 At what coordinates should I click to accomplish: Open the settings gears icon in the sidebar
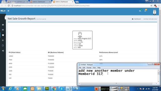3,51
